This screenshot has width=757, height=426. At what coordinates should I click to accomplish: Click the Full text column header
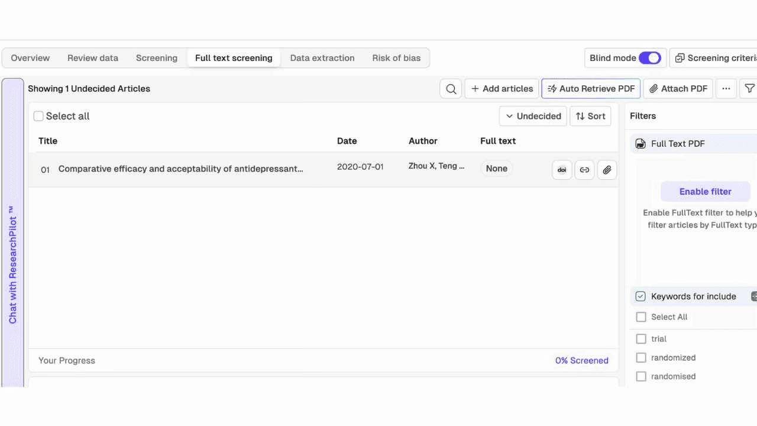coord(498,141)
